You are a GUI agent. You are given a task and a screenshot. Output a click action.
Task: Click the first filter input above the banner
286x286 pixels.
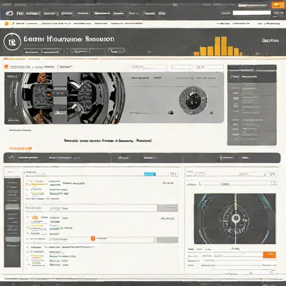coord(148,67)
